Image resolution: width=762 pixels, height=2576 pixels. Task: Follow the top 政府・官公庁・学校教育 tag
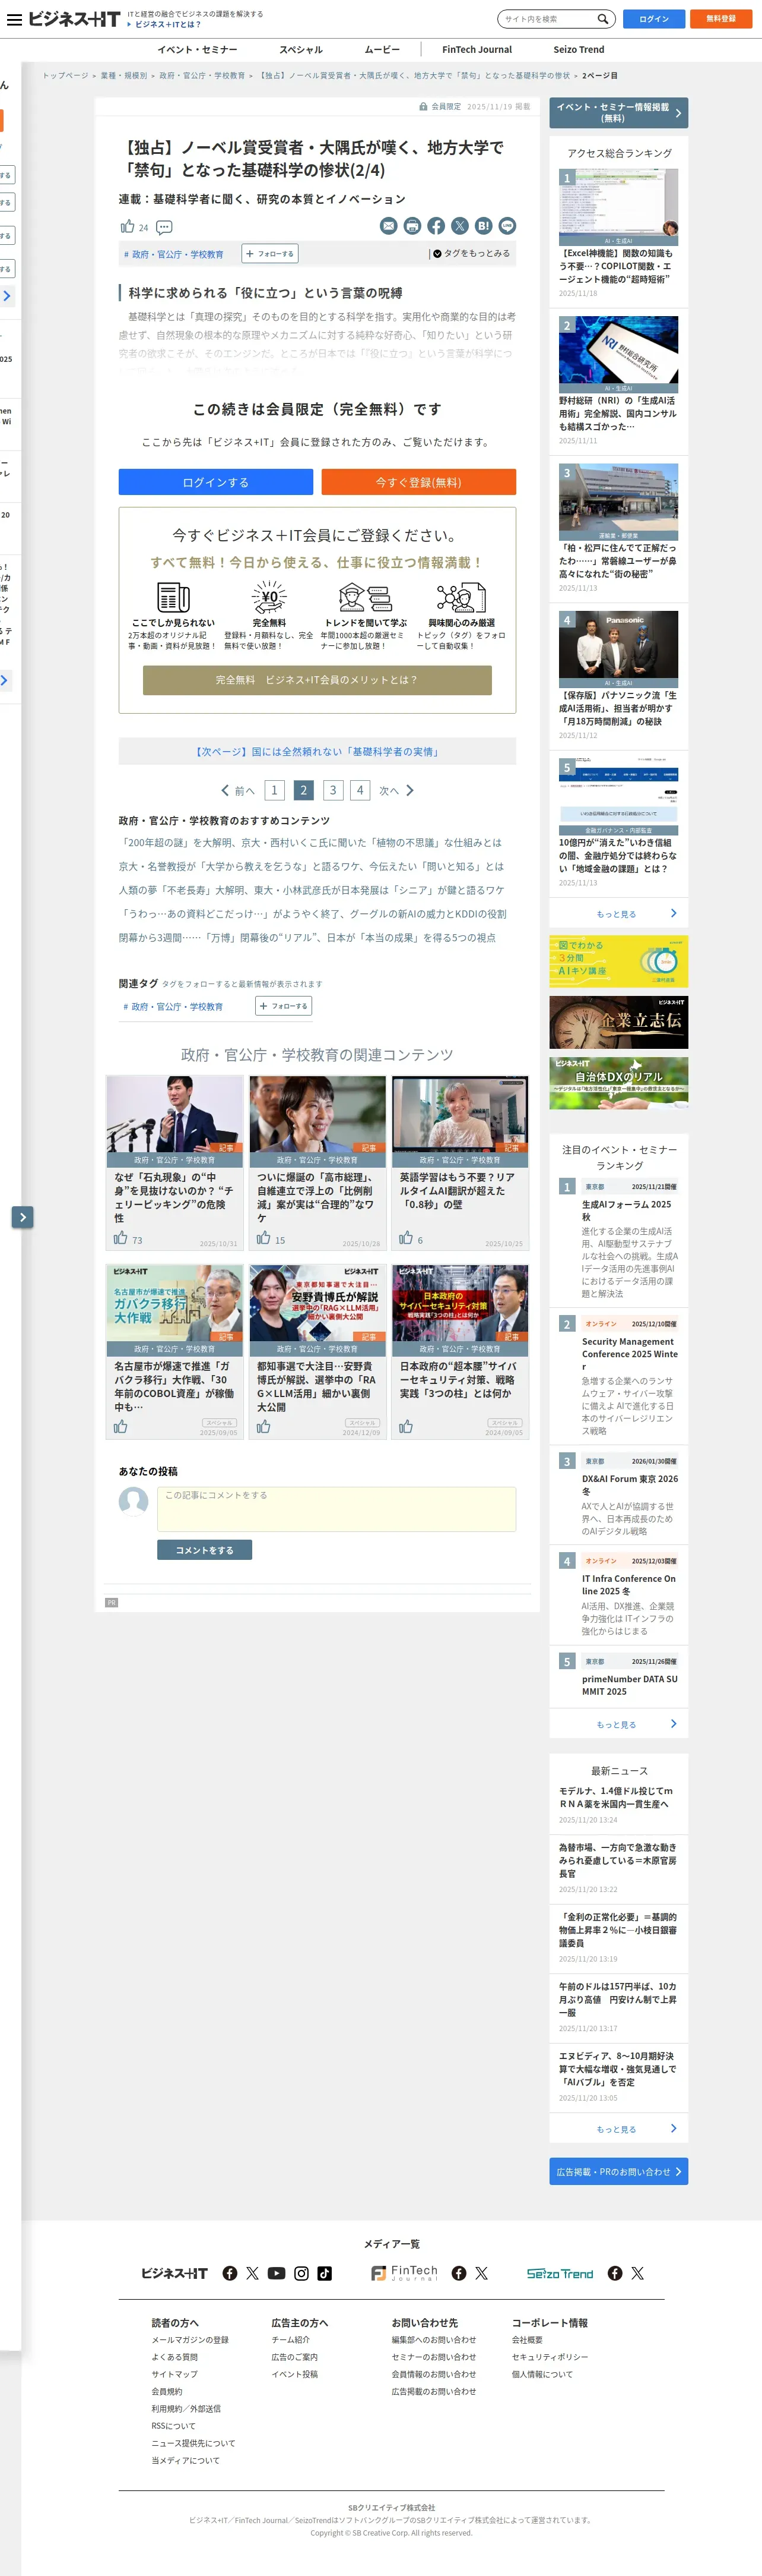point(271,254)
